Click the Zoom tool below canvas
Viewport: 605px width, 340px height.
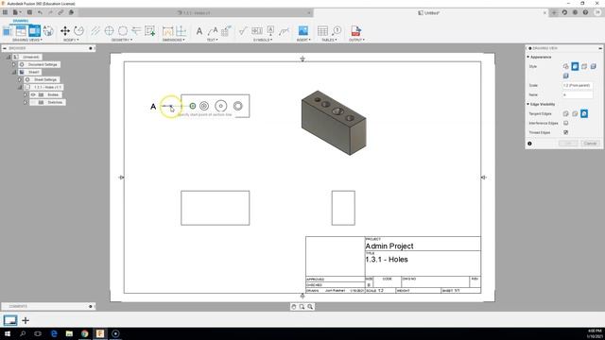(310, 307)
